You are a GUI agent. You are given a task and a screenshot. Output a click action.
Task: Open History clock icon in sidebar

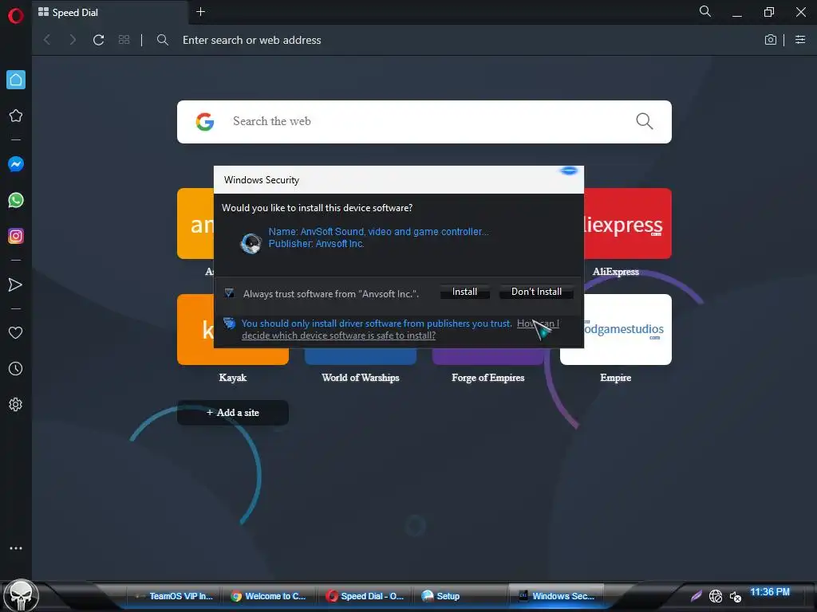coord(16,368)
